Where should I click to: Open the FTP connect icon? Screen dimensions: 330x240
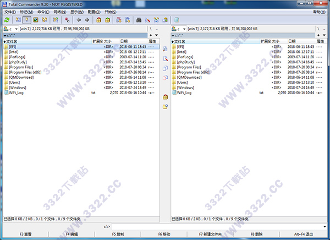(119, 20)
